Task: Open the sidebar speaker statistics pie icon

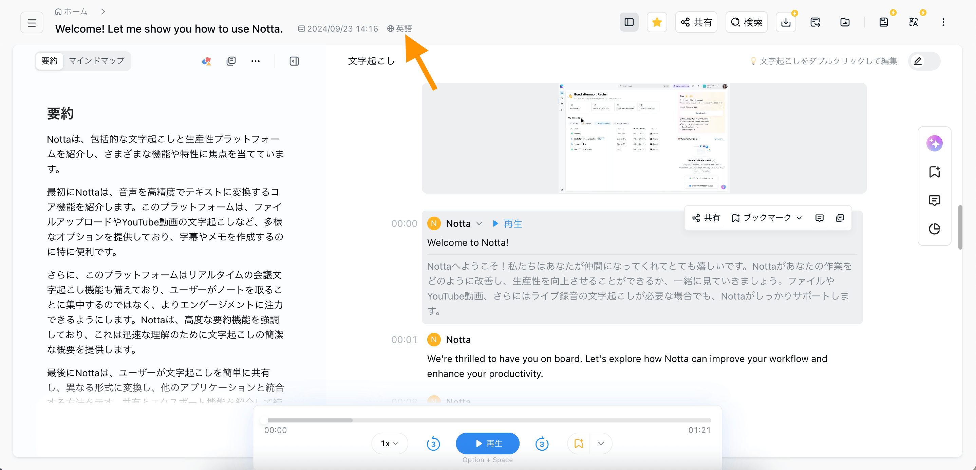Action: [x=935, y=229]
